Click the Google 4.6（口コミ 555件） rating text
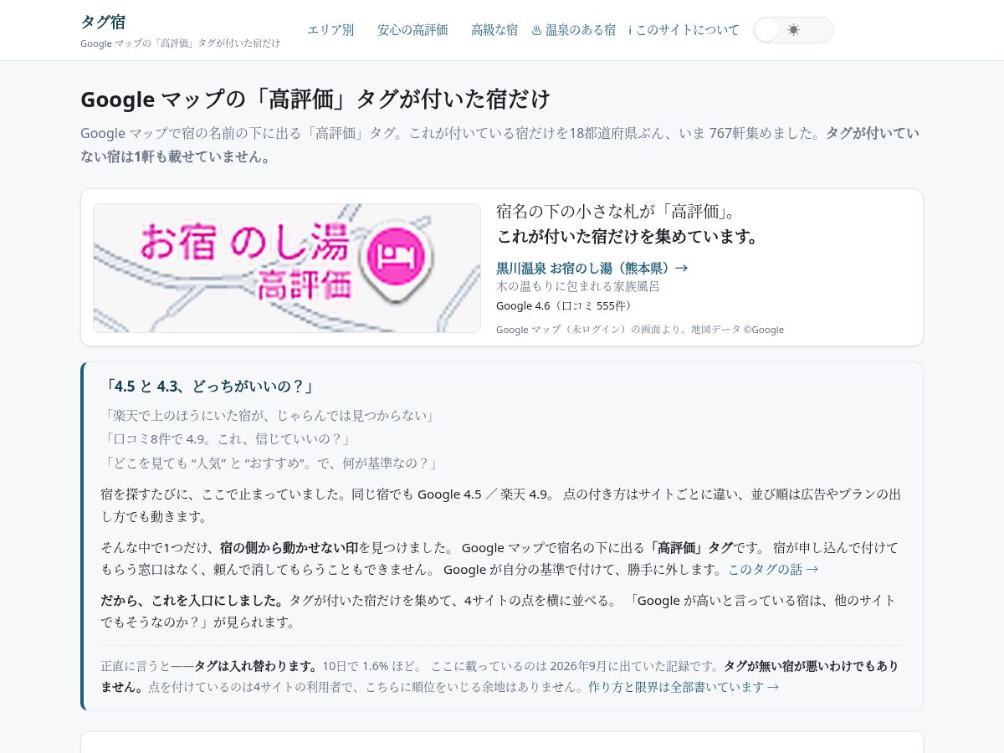The width and height of the screenshot is (1004, 753). click(565, 305)
